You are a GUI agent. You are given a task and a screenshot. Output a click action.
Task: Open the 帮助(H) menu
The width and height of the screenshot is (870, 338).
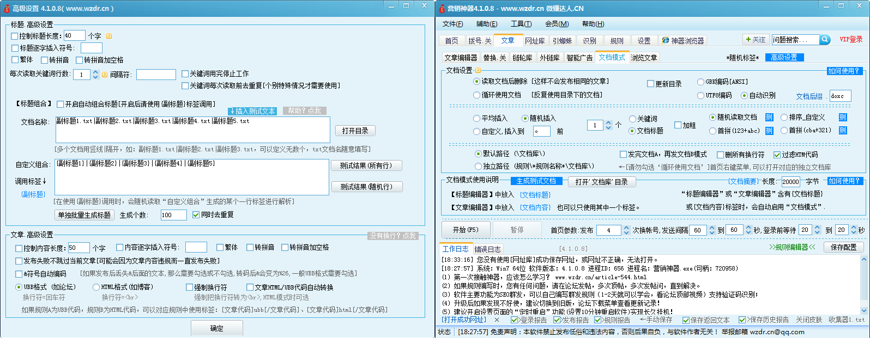pos(593,24)
